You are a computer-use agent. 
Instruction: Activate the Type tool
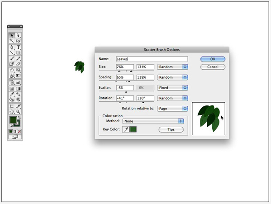pos(18,47)
